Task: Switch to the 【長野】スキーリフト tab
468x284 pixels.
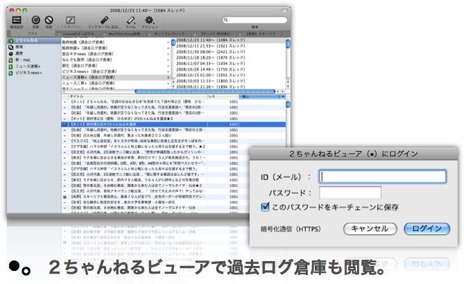Action: (x=261, y=34)
